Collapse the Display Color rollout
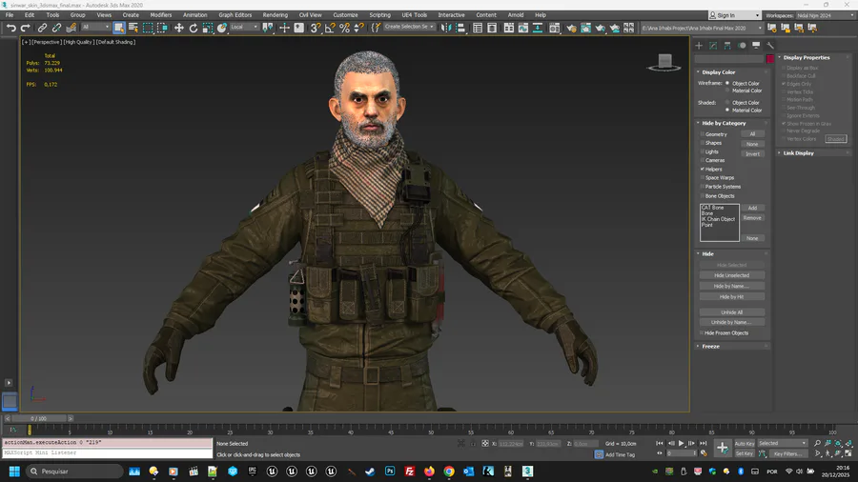This screenshot has width=858, height=482. (x=698, y=72)
